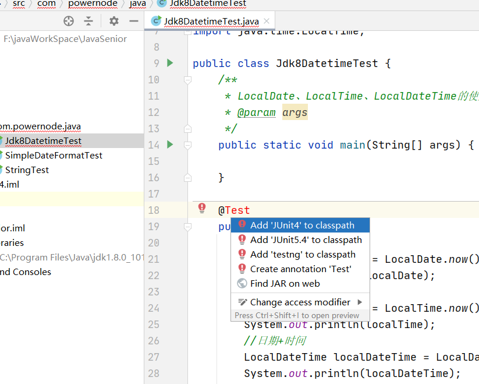
Task: Click highlighted 'args' in Javadoc comment
Action: point(295,112)
